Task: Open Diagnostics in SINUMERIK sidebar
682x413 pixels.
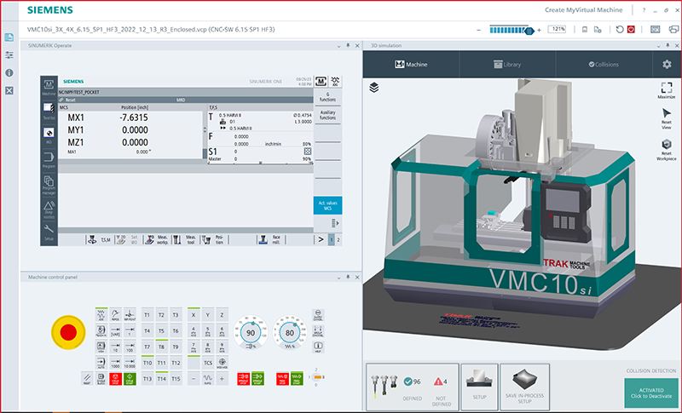Action: click(49, 209)
